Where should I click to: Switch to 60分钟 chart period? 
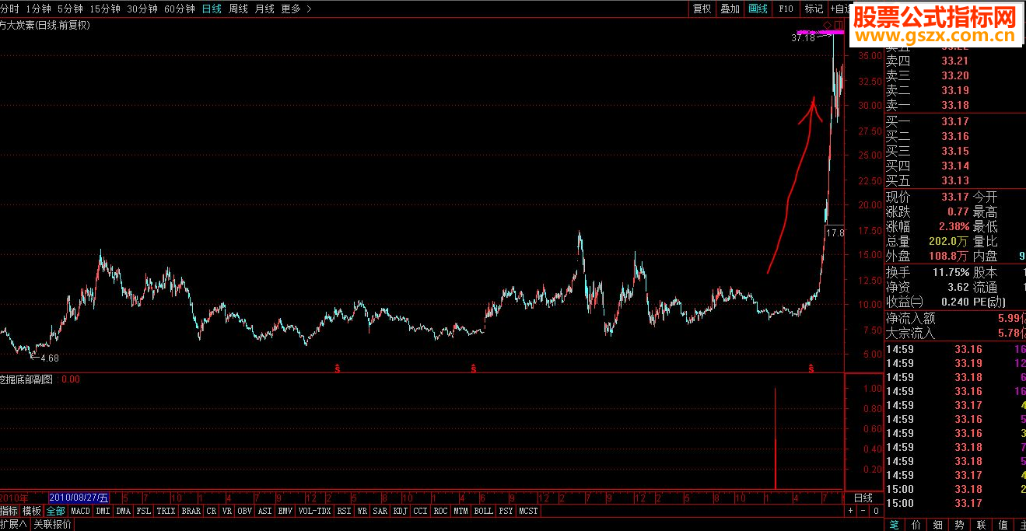coord(180,9)
